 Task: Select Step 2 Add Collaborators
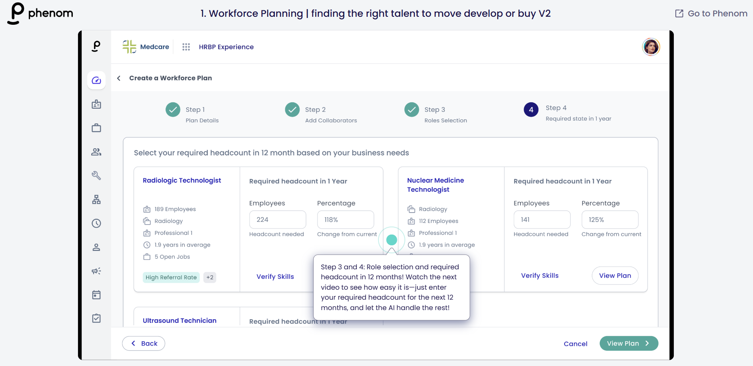click(331, 115)
